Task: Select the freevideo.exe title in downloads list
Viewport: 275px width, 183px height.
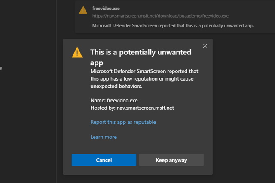Action: (105, 8)
